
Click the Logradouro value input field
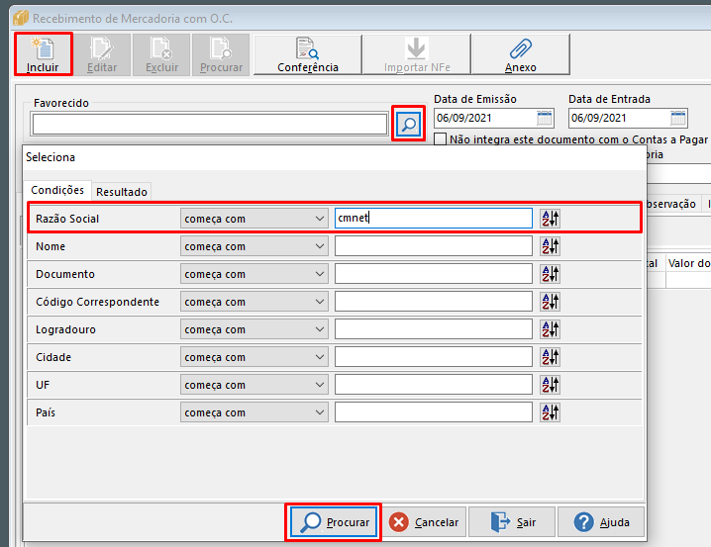point(434,329)
